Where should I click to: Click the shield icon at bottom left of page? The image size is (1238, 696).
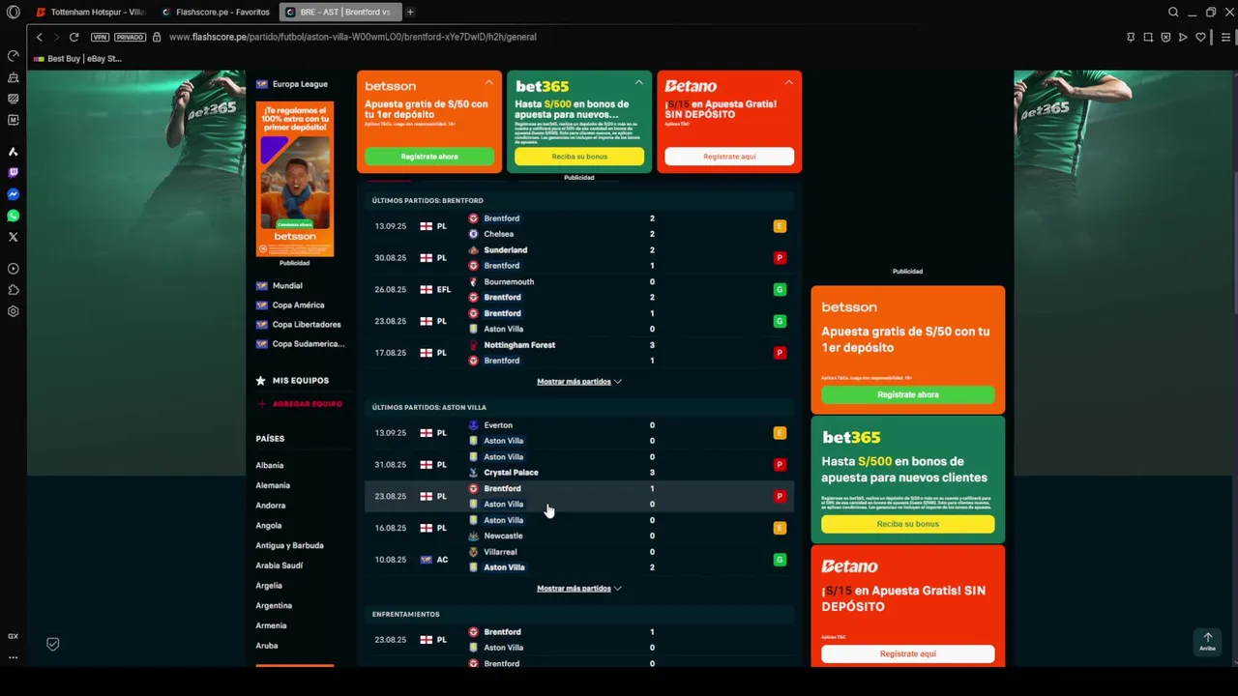pyautogui.click(x=53, y=644)
